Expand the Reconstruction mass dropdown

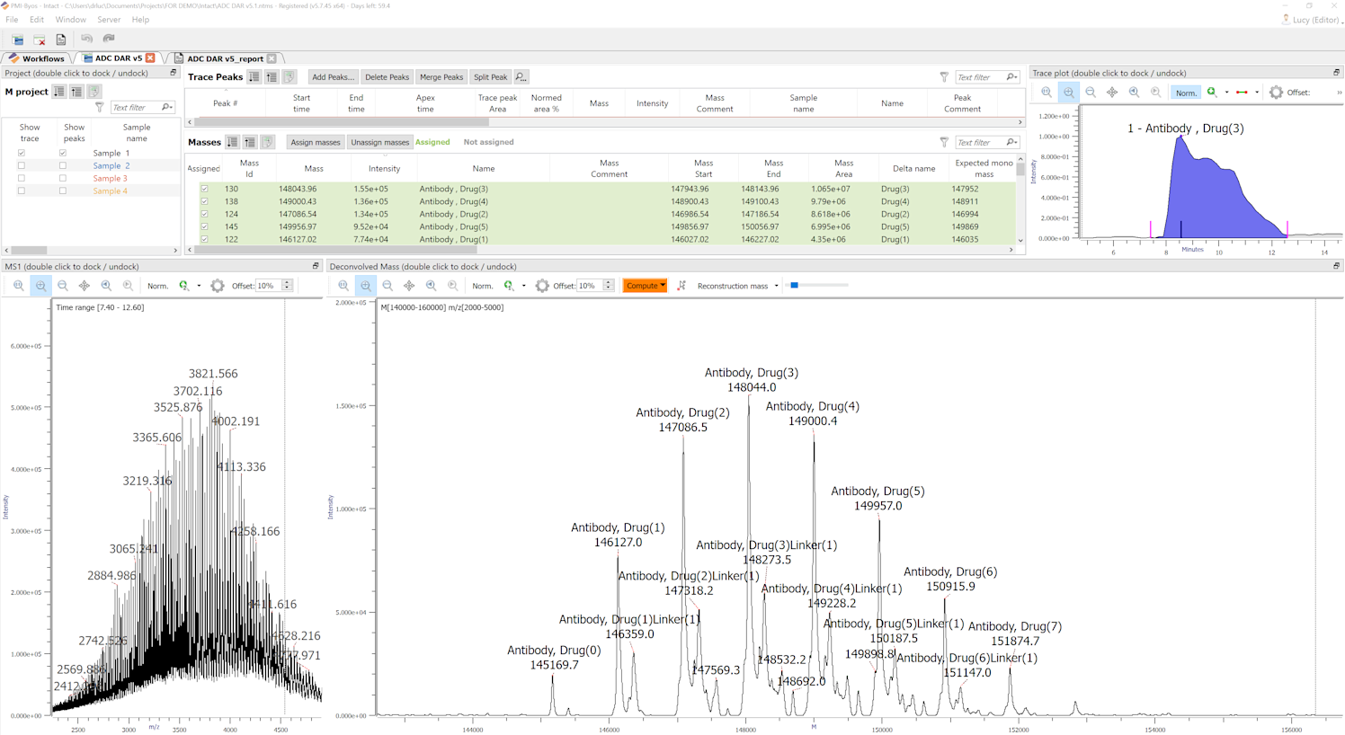coord(775,286)
